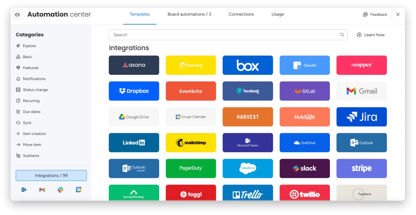Open the Jira integration tile
This screenshot has width=416, height=215.
(x=362, y=117)
